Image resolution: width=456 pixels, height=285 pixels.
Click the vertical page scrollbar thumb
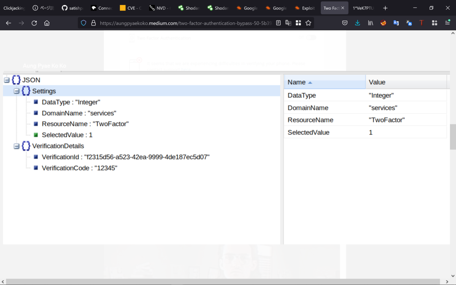tap(453, 137)
